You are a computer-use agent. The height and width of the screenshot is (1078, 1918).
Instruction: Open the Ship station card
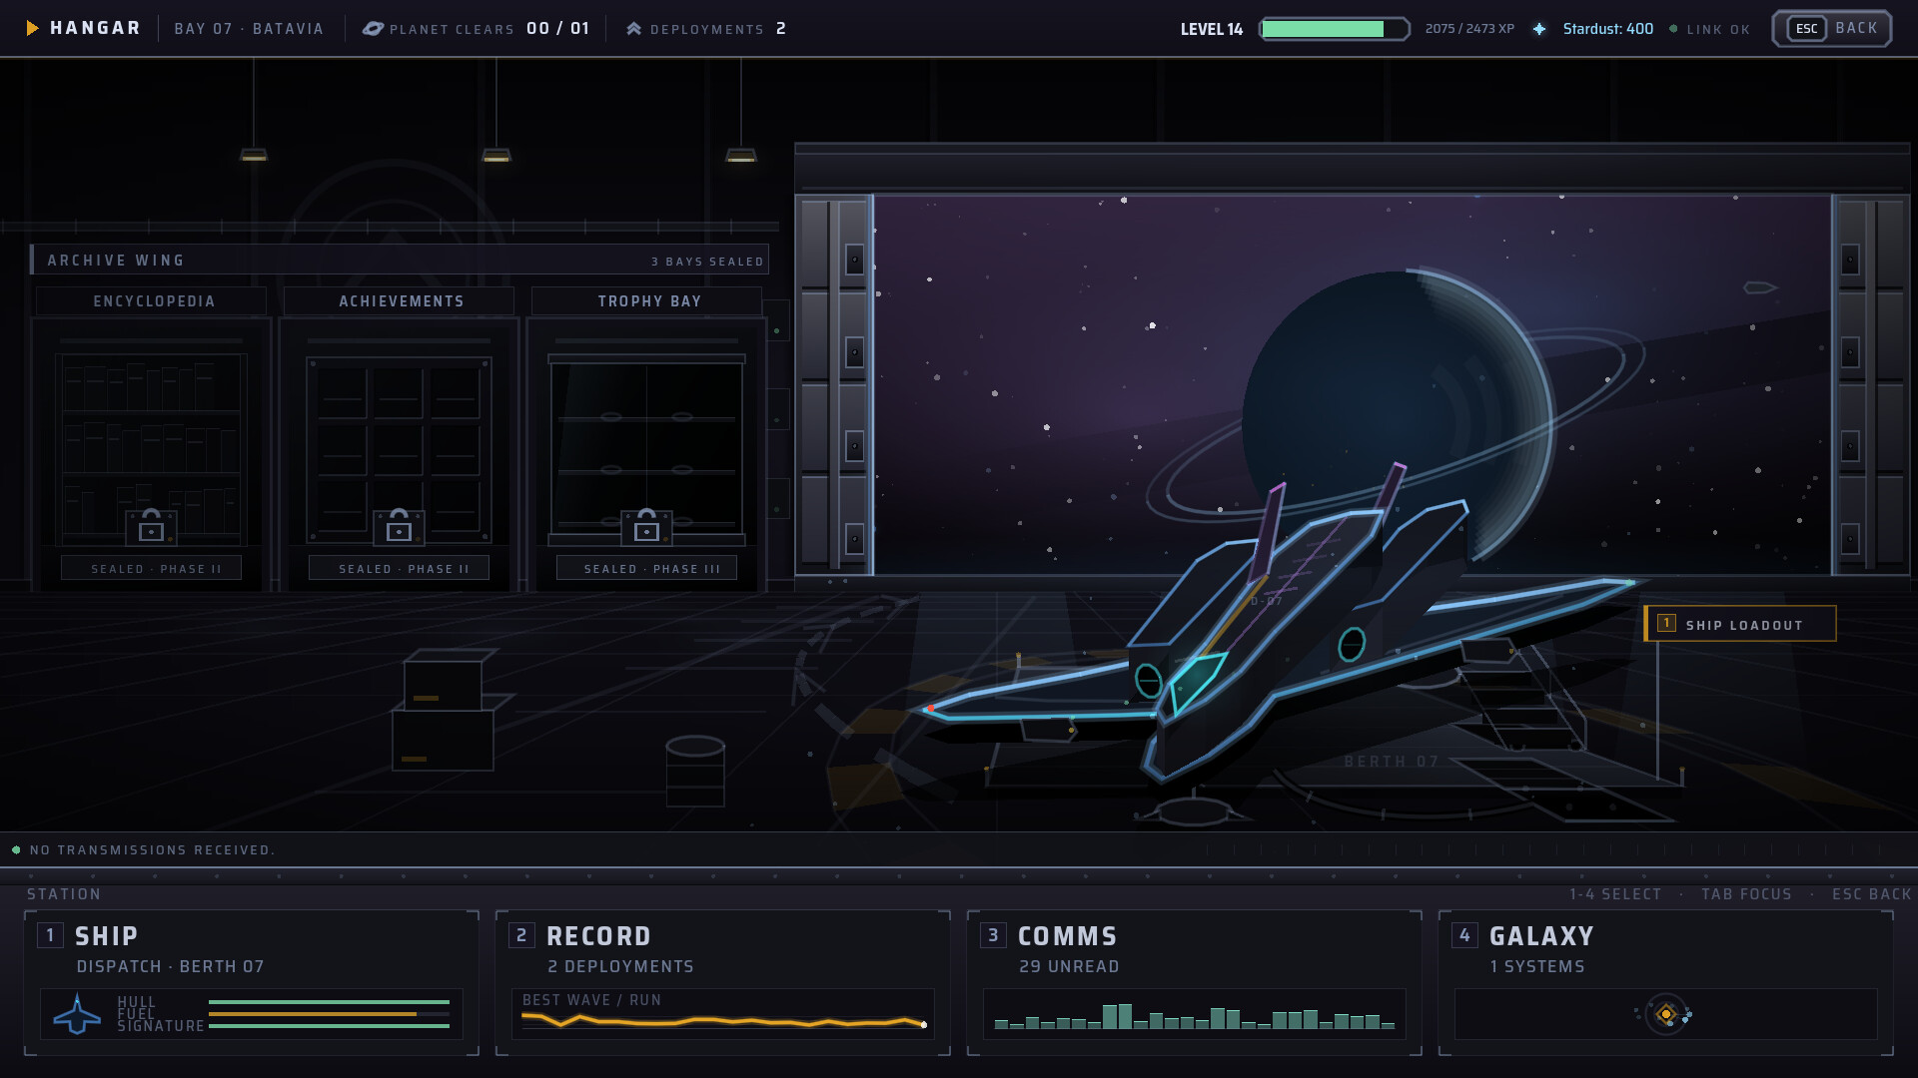[x=252, y=983]
